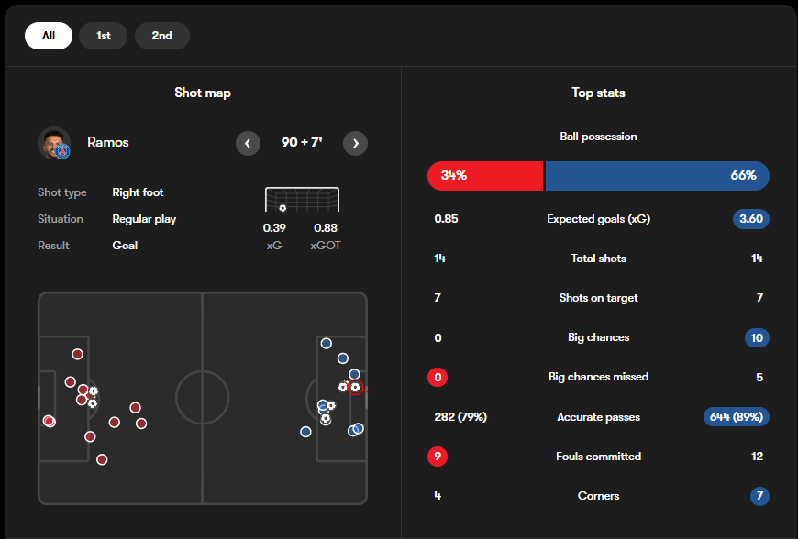Select the topmost red shot marker
Viewport: 798px width, 539px height.
[77, 354]
